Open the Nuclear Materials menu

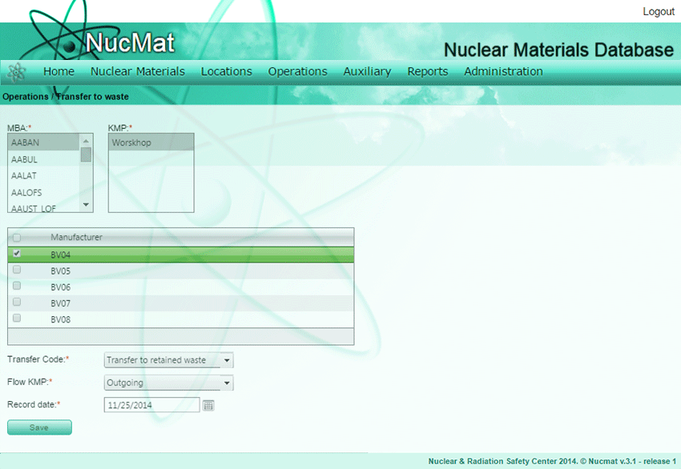pyautogui.click(x=137, y=71)
